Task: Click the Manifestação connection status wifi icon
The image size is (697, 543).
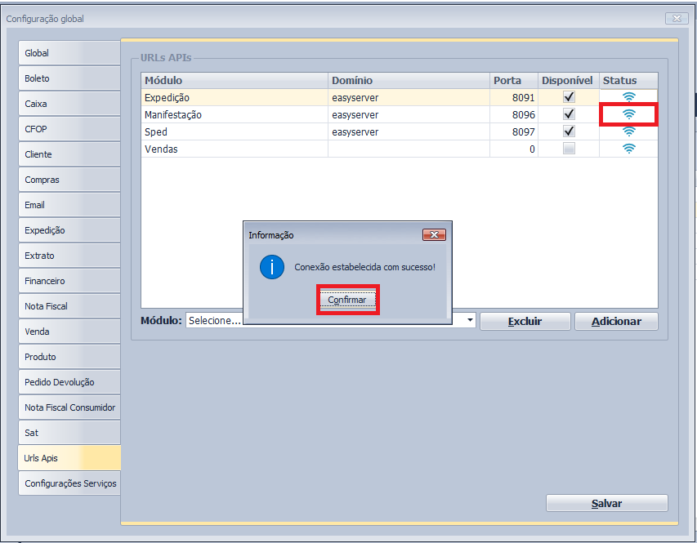Action: (628, 114)
